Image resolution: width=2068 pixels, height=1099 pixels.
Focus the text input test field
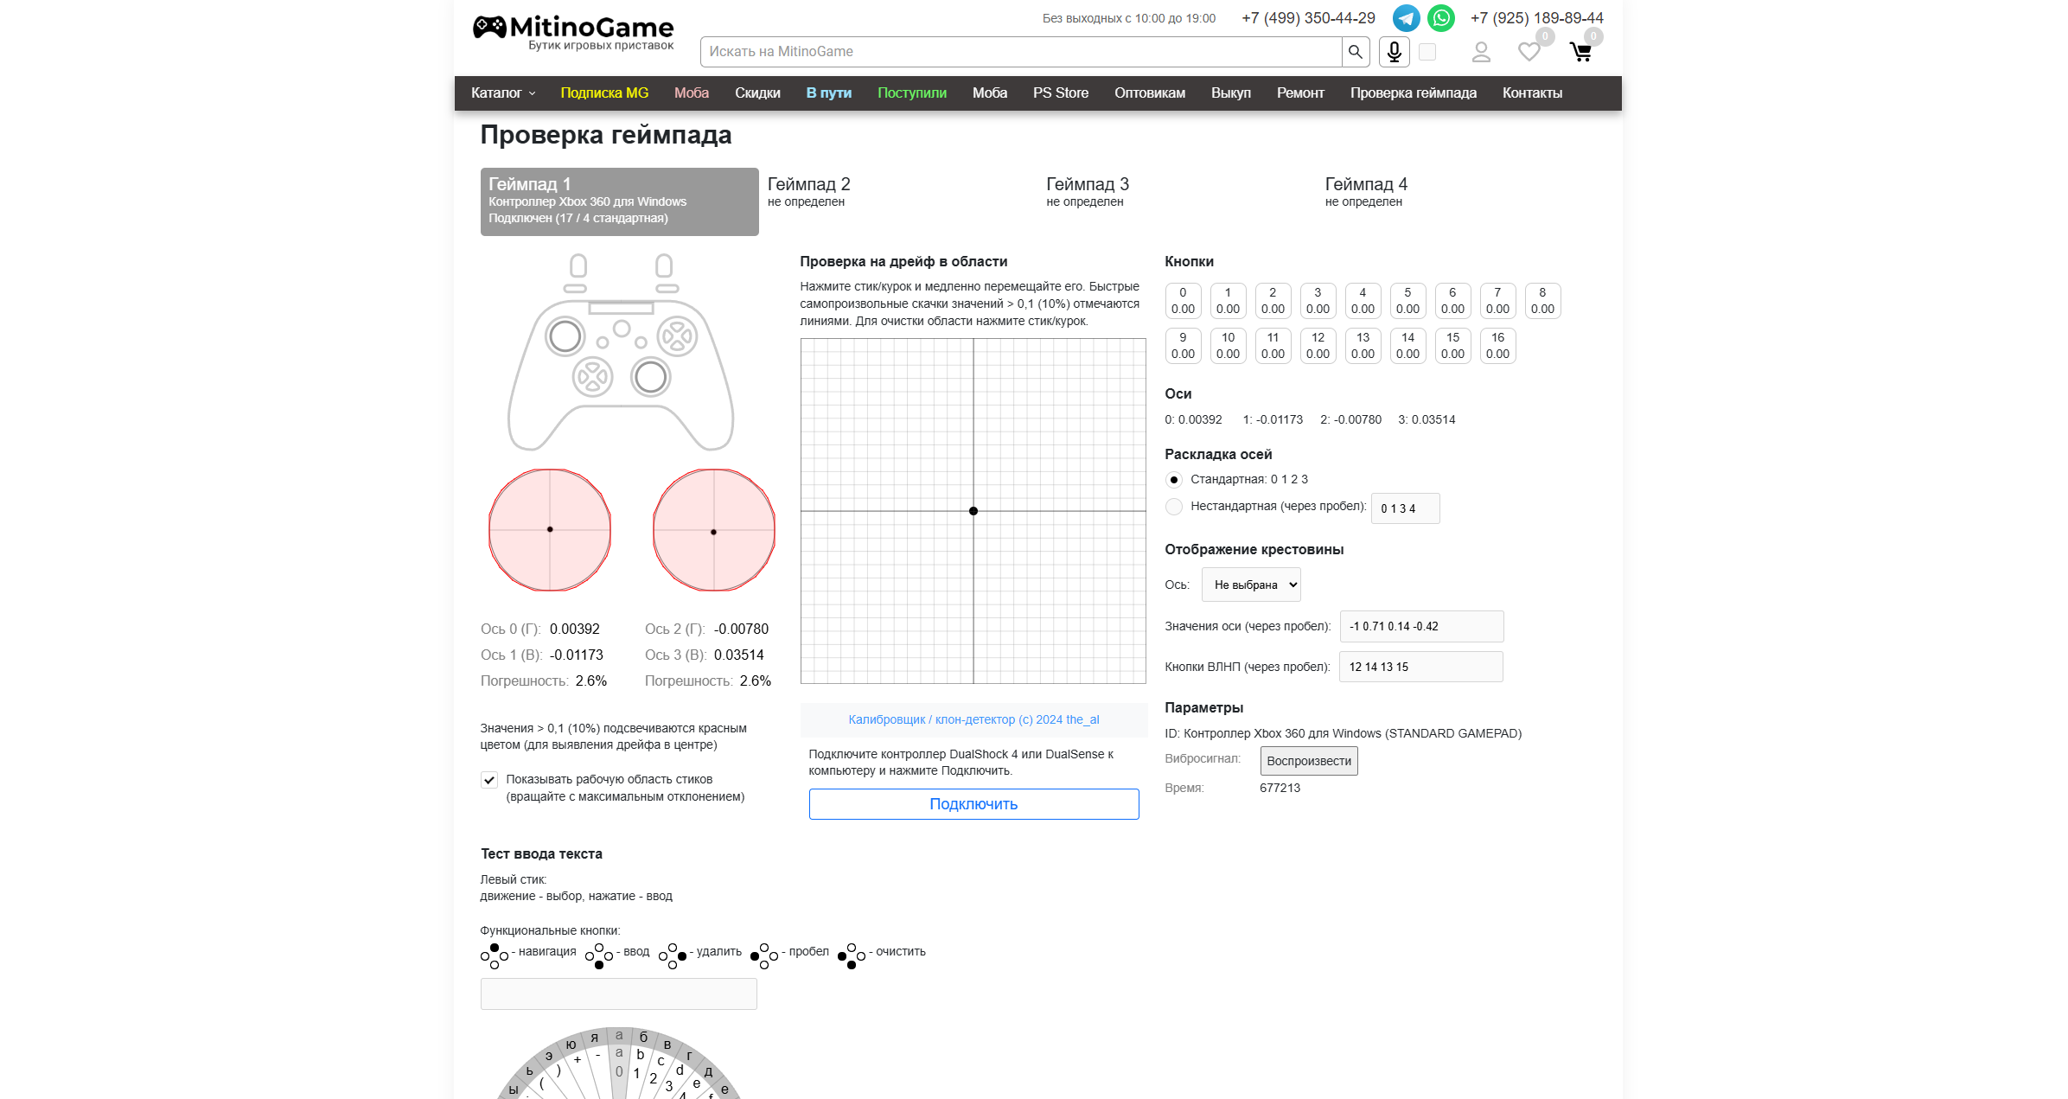pos(619,994)
